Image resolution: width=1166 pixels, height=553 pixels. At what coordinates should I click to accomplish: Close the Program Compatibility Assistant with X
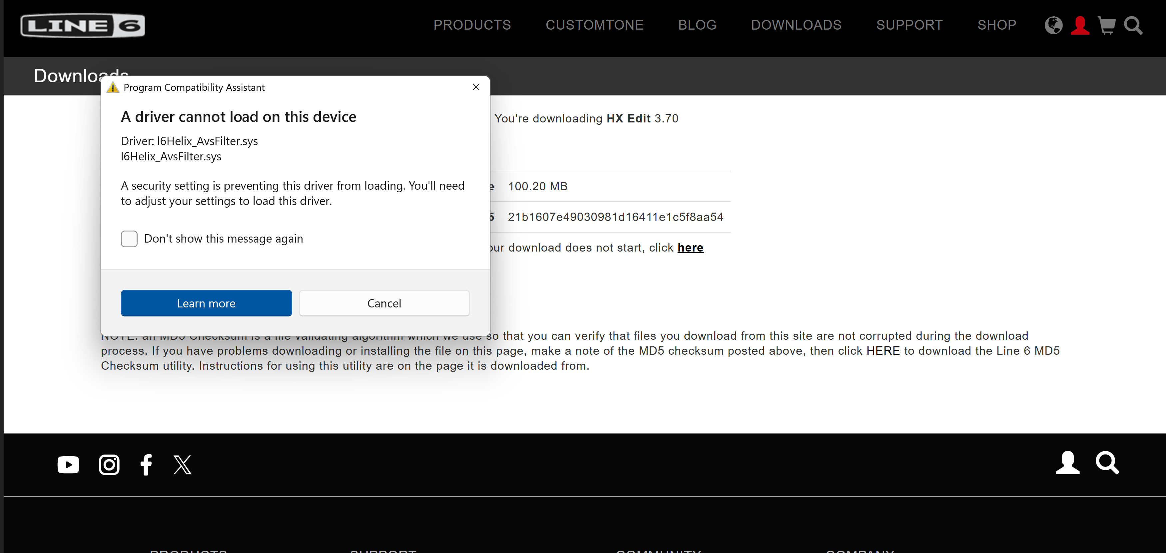point(476,87)
